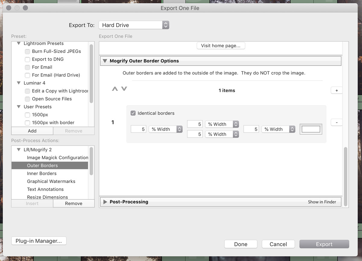Click the Add preset button
Viewport: 362px width, 261px height.
pyautogui.click(x=32, y=131)
